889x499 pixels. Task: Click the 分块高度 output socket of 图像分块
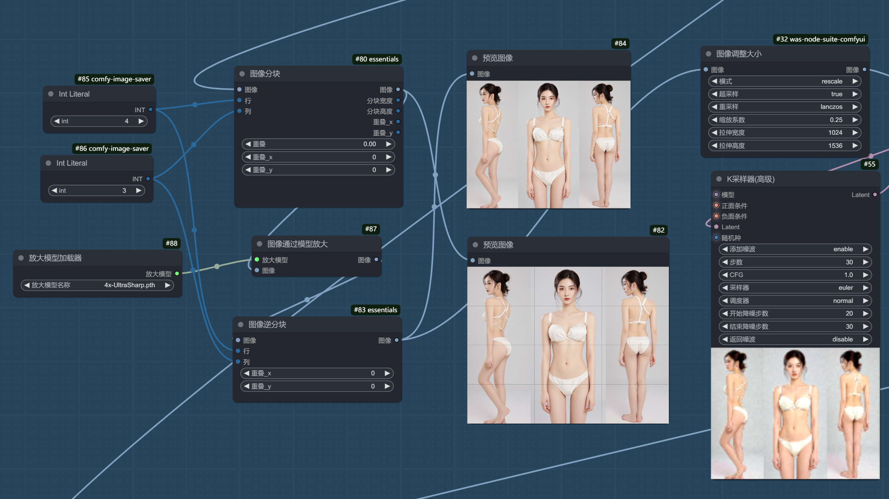pos(398,111)
